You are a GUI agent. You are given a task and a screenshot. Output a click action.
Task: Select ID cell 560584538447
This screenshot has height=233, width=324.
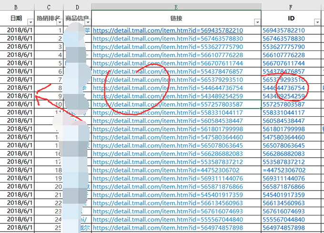pyautogui.click(x=291, y=121)
